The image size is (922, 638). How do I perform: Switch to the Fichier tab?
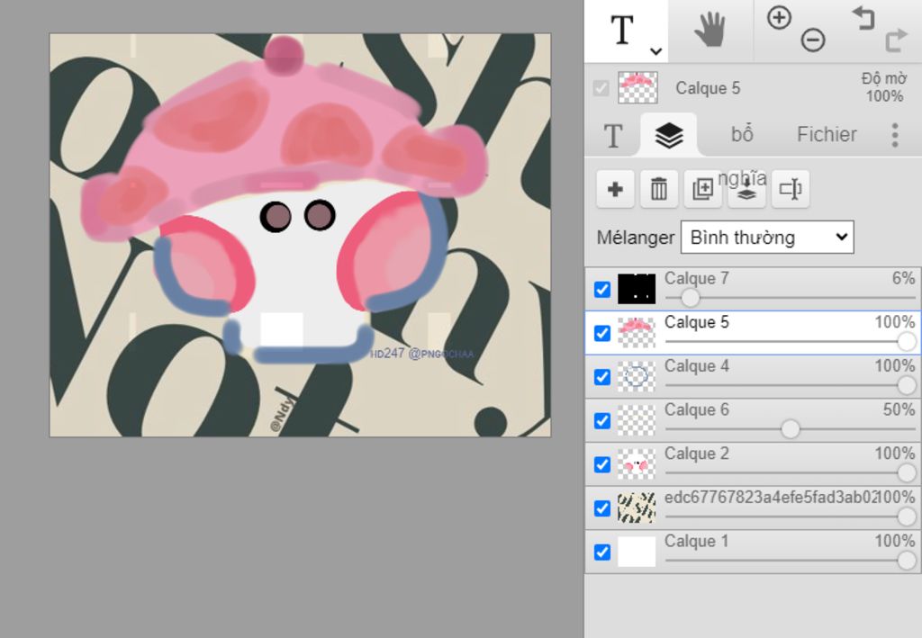[x=826, y=135]
